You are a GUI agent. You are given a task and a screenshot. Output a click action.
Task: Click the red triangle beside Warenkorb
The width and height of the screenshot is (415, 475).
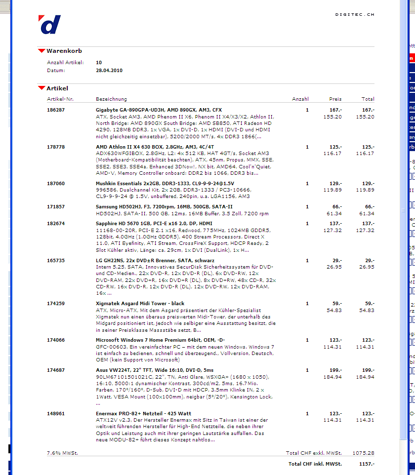(41, 51)
